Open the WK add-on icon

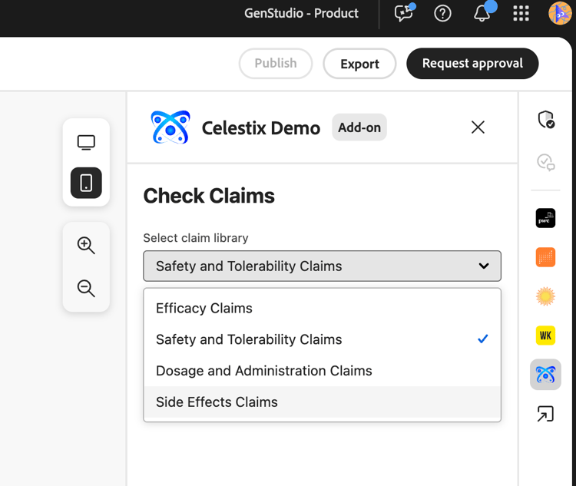545,336
